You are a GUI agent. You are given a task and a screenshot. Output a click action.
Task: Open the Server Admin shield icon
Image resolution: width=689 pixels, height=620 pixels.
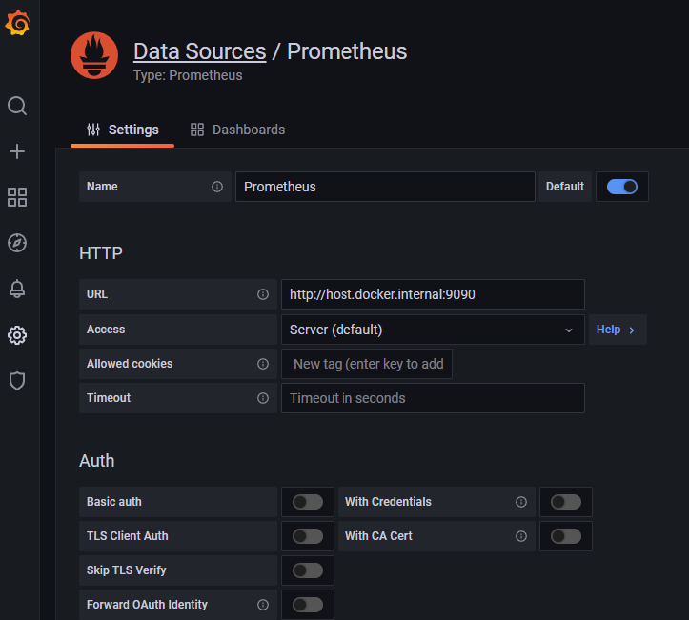(x=17, y=381)
